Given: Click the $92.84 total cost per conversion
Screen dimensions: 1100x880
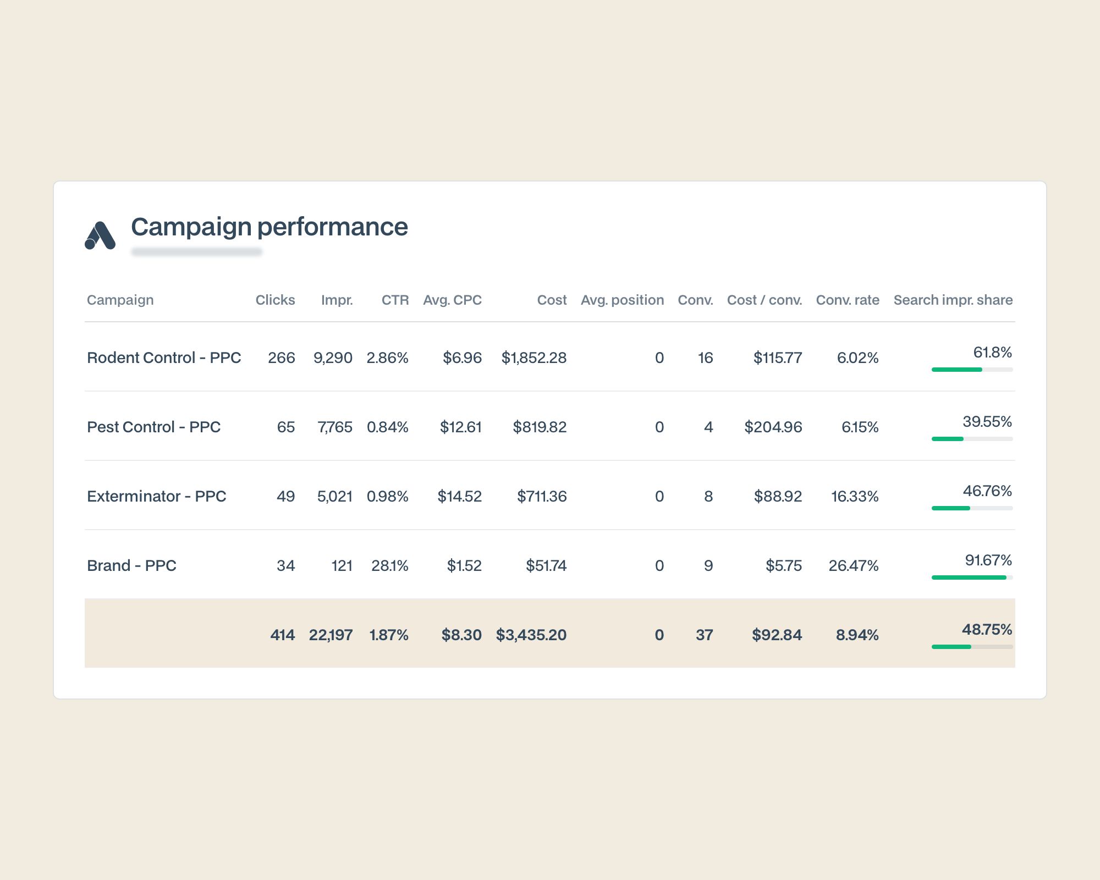Looking at the screenshot, I should [x=777, y=635].
